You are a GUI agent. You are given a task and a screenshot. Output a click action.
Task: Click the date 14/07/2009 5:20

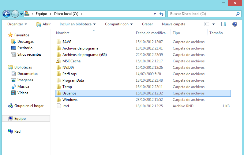click(x=148, y=74)
